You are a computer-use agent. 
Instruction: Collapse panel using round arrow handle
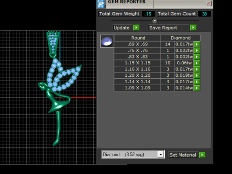pyautogui.click(x=155, y=21)
